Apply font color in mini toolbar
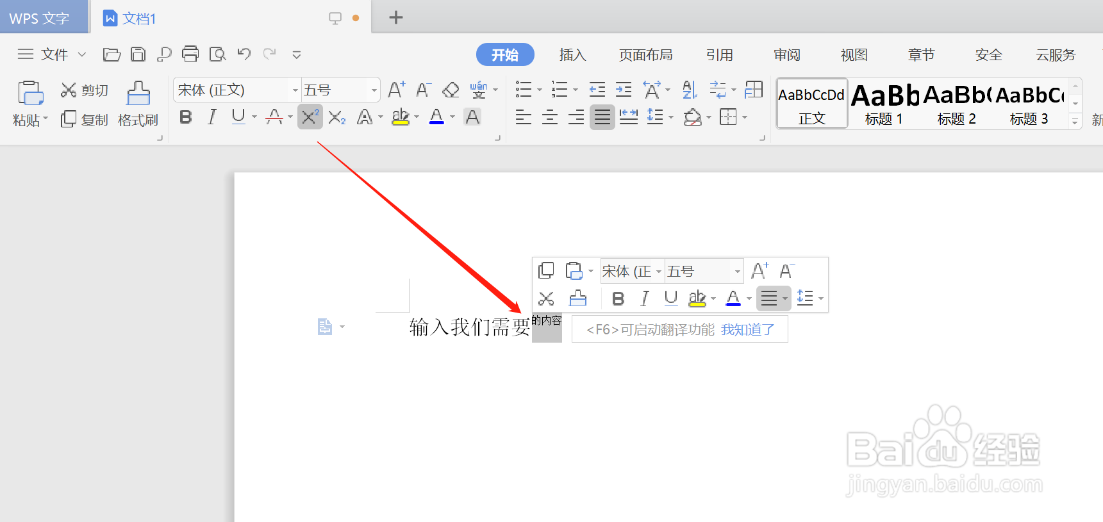1103x522 pixels. (733, 298)
